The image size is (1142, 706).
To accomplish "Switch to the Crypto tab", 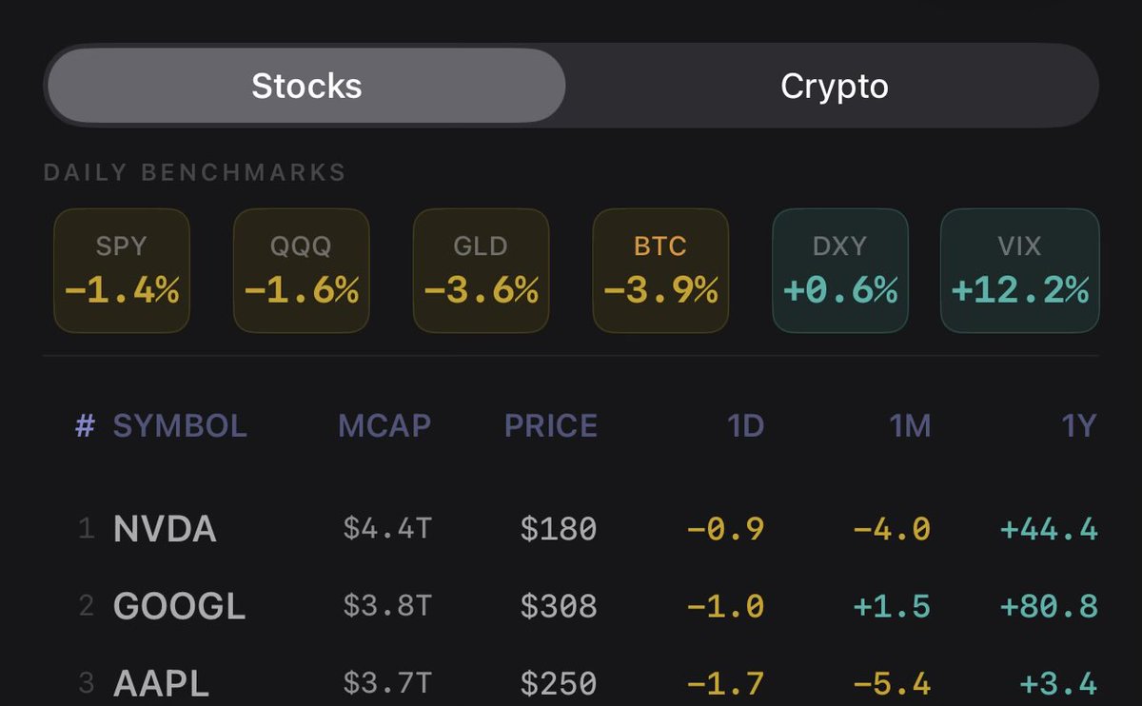I will [834, 87].
